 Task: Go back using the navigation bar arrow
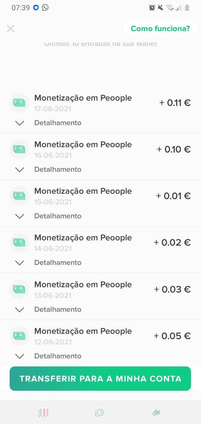pyautogui.click(x=156, y=413)
